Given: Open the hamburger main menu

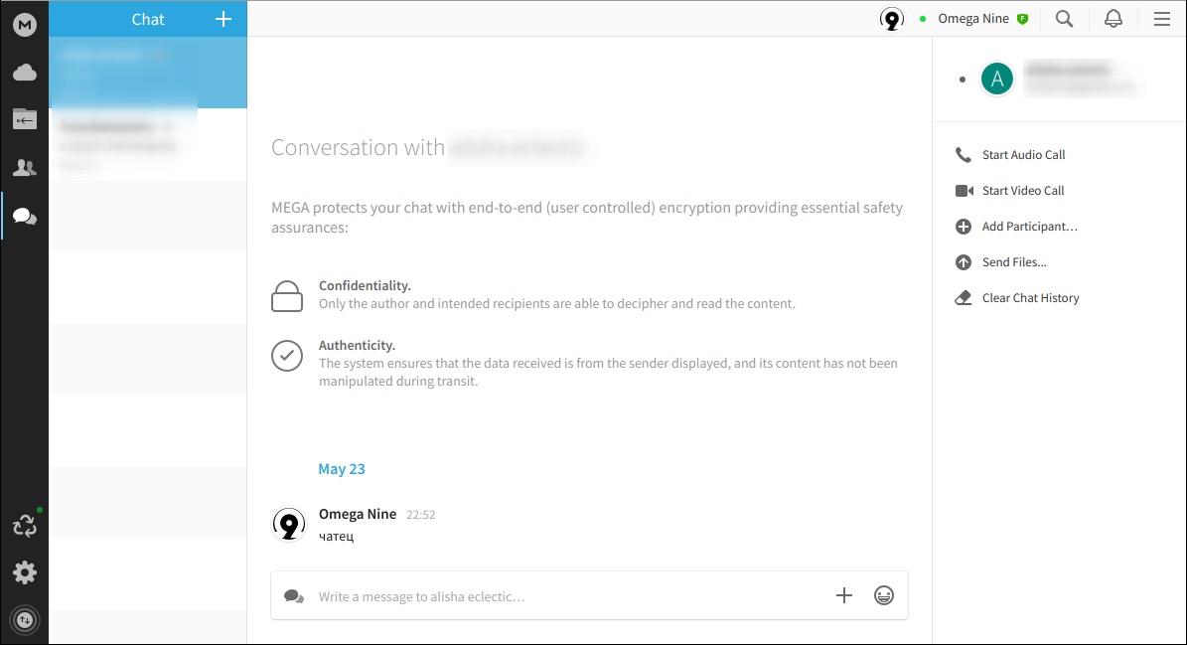Looking at the screenshot, I should tap(1161, 19).
